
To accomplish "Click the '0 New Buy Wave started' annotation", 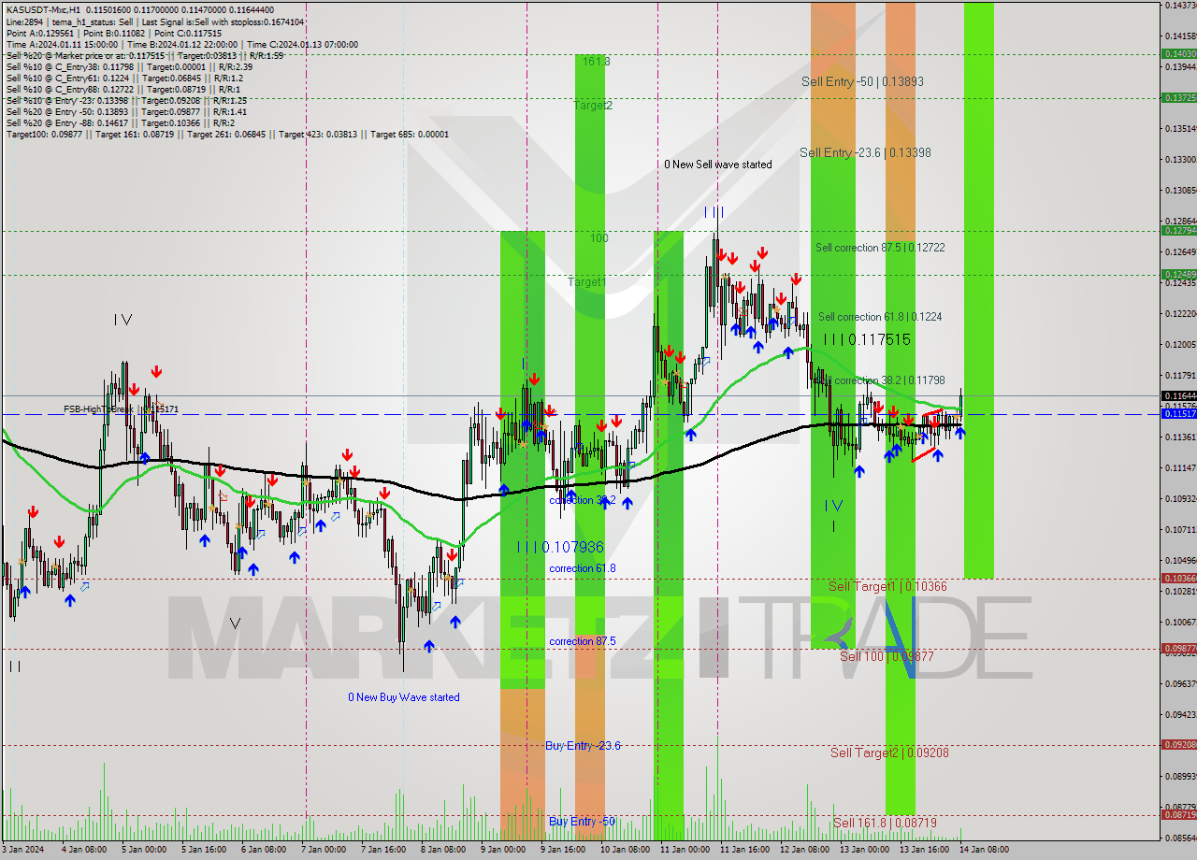I will [404, 697].
